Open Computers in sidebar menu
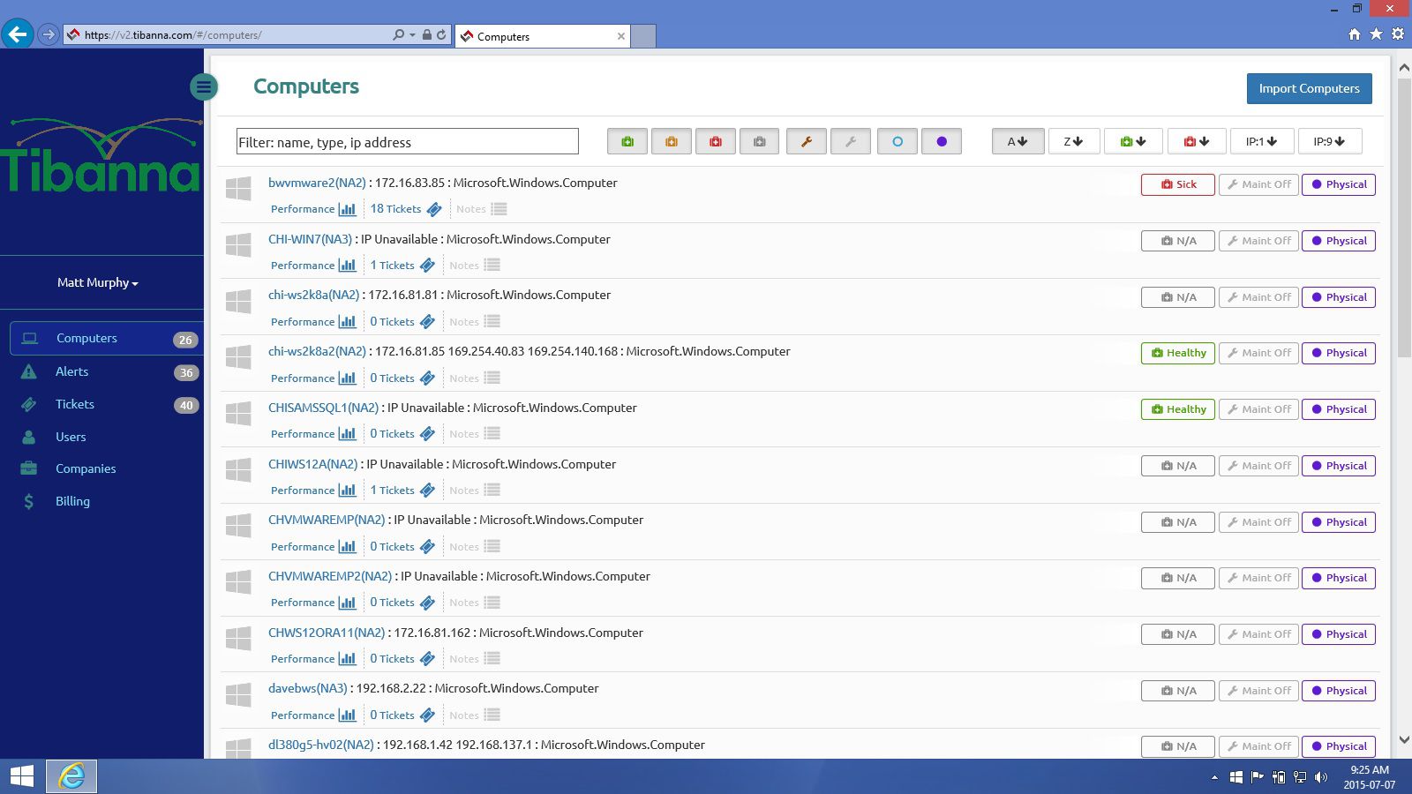The image size is (1412, 794). tap(106, 338)
